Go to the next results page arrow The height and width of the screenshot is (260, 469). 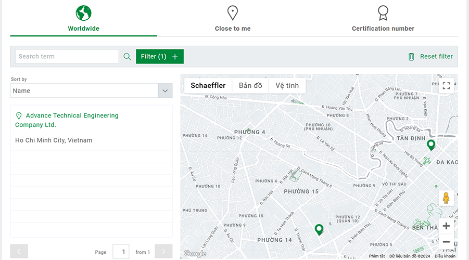coord(163,251)
